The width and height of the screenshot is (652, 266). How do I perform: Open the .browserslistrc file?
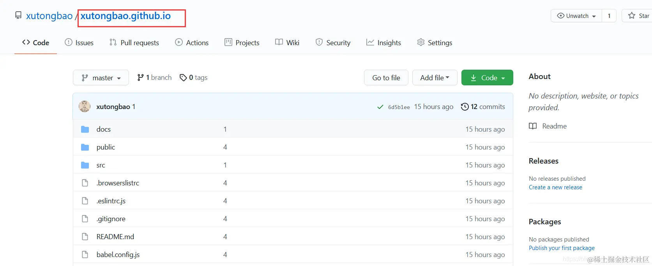tap(118, 183)
